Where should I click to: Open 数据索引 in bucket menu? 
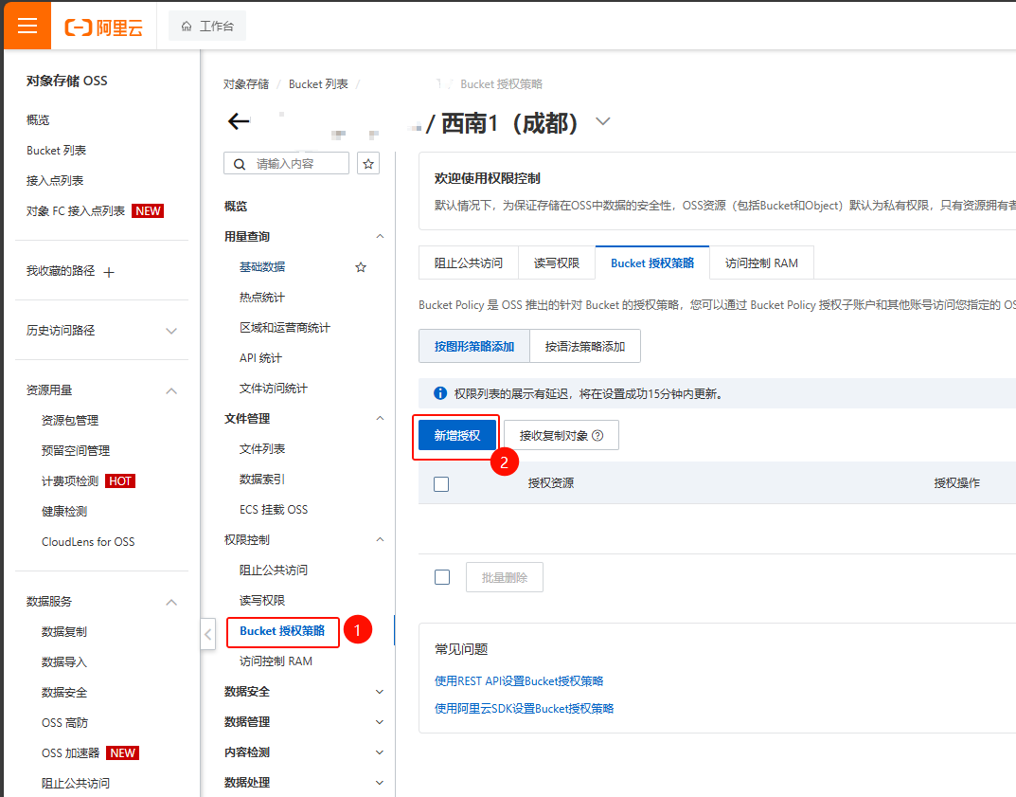point(261,479)
